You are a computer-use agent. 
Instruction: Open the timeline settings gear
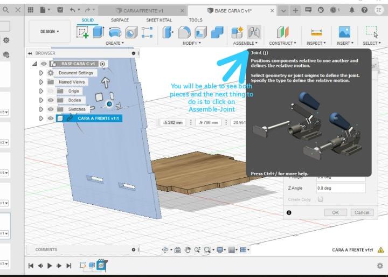380,266
